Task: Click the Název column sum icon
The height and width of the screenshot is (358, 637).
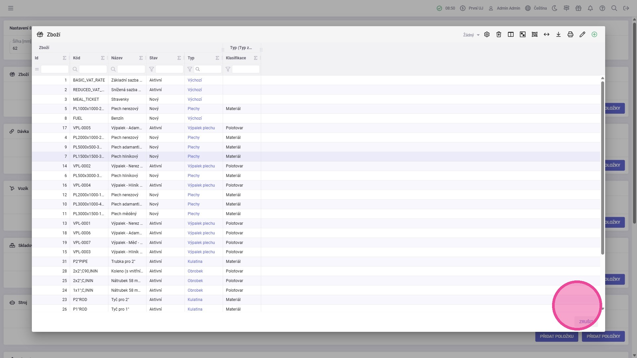Action: tap(141, 58)
